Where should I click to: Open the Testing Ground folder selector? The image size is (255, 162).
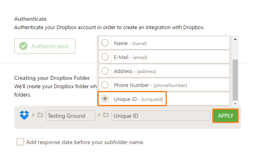point(70,116)
